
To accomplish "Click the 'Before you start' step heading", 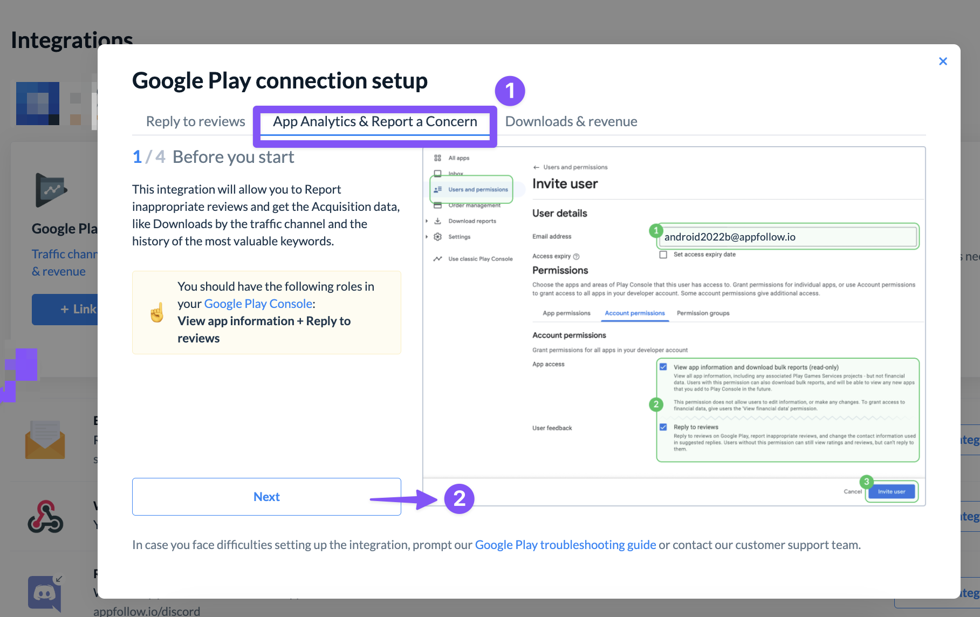I will 233,157.
